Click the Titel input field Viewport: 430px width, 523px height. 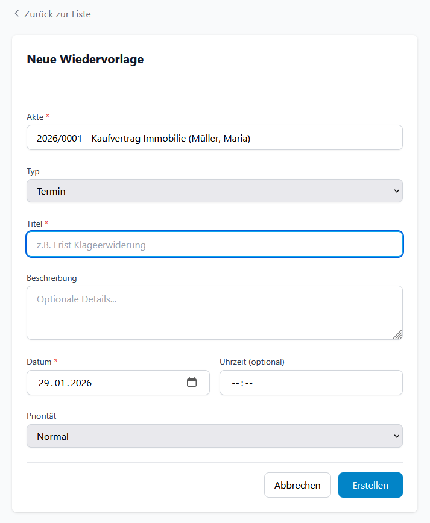[x=214, y=244]
